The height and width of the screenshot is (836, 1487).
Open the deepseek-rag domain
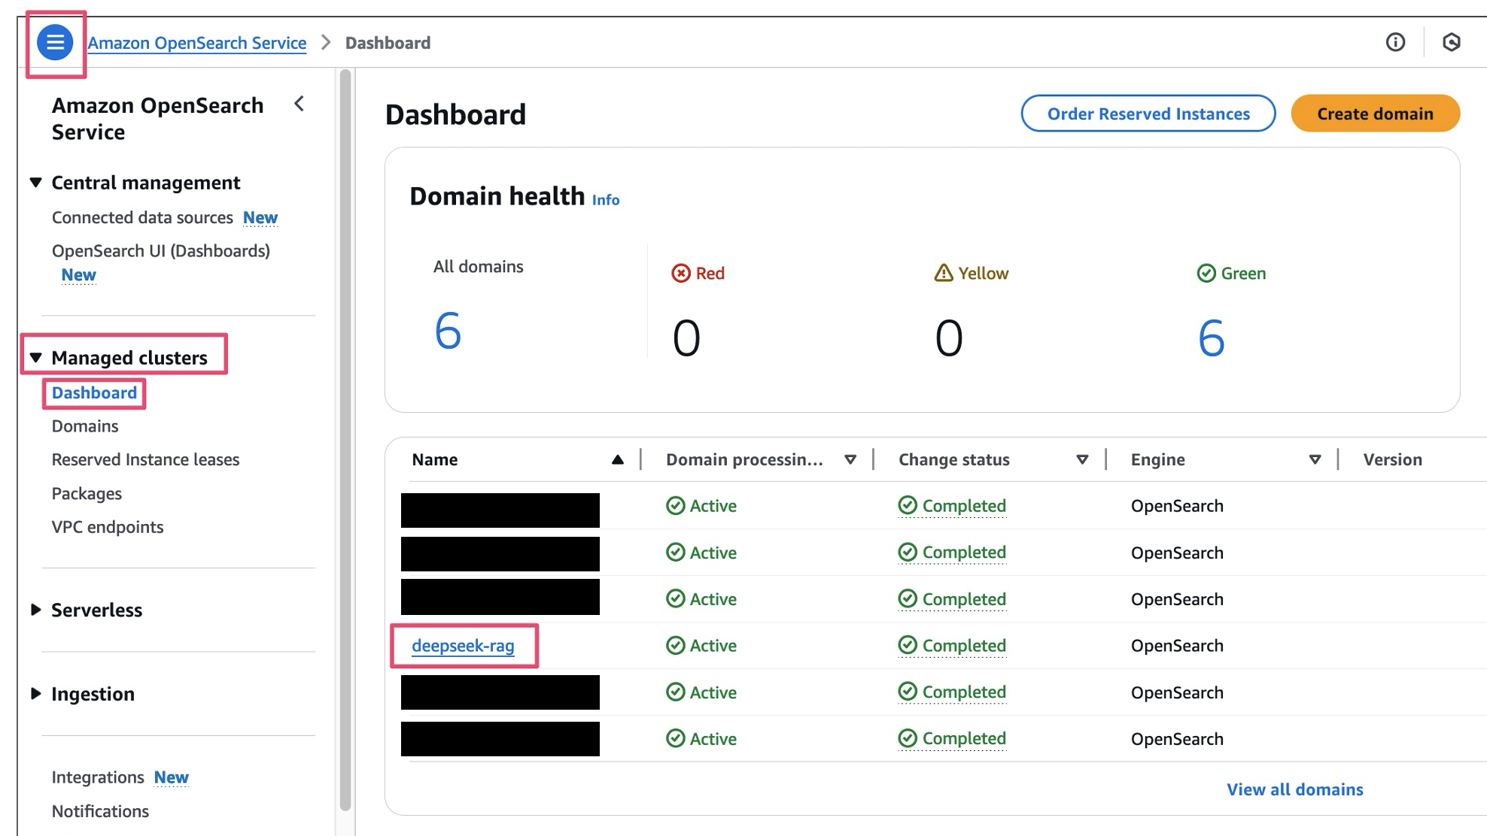(464, 645)
